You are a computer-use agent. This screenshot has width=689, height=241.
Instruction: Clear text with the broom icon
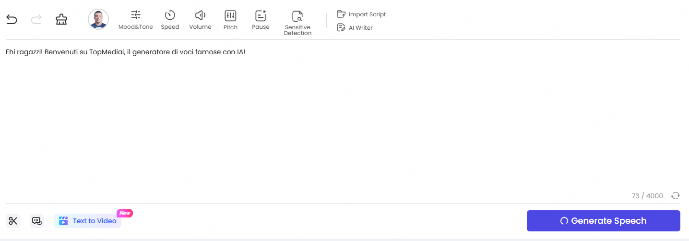61,19
